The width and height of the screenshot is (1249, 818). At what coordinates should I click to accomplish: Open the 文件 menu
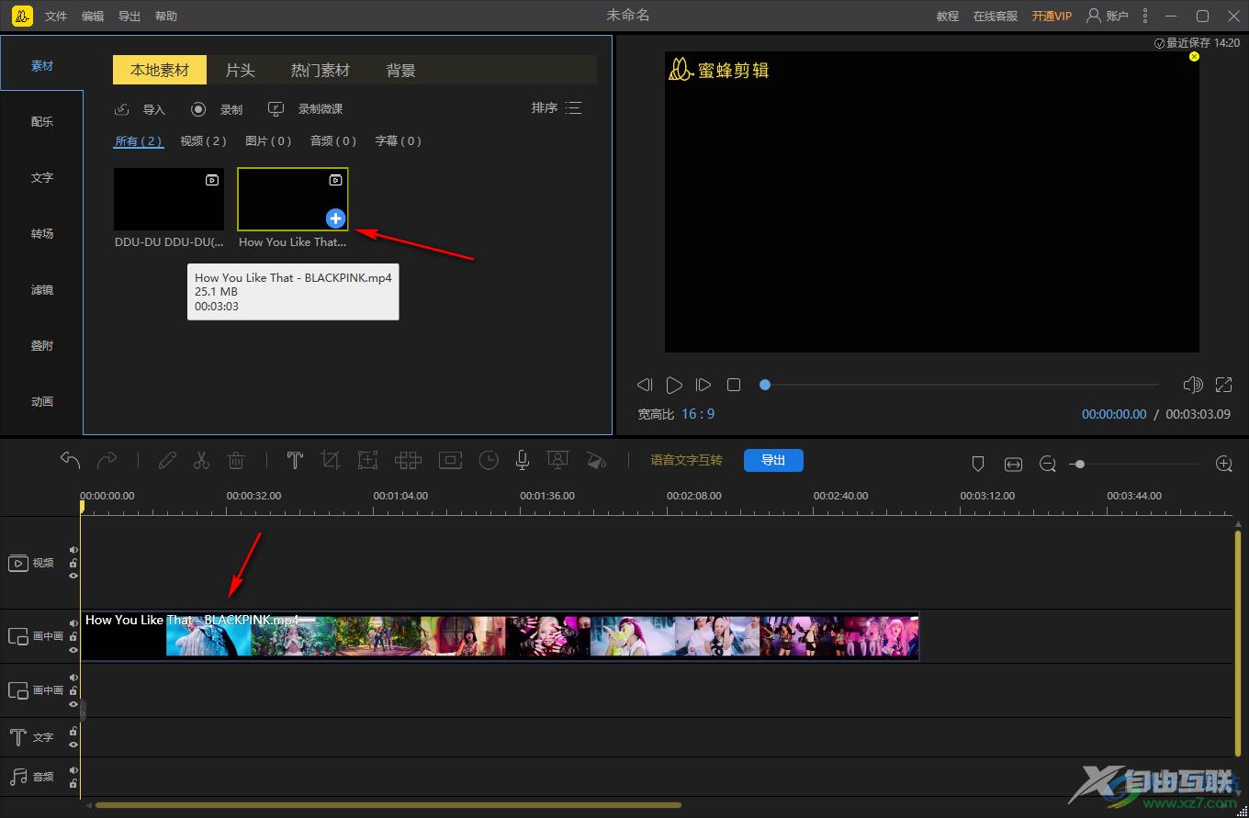coord(56,17)
